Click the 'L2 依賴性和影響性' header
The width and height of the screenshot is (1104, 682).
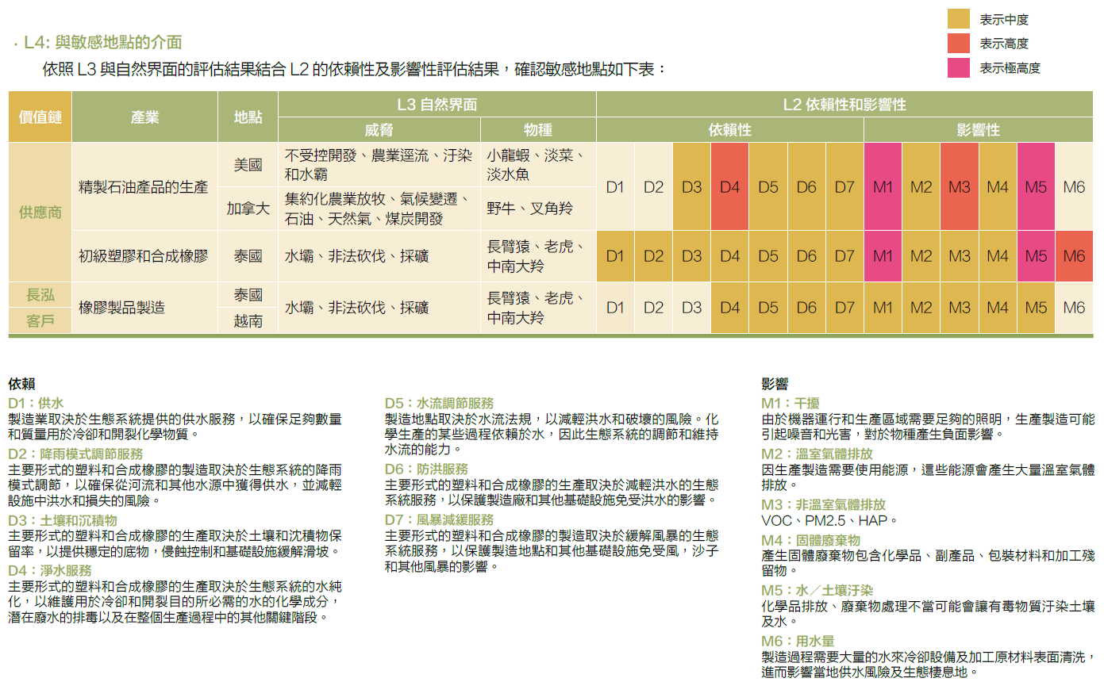coord(844,104)
